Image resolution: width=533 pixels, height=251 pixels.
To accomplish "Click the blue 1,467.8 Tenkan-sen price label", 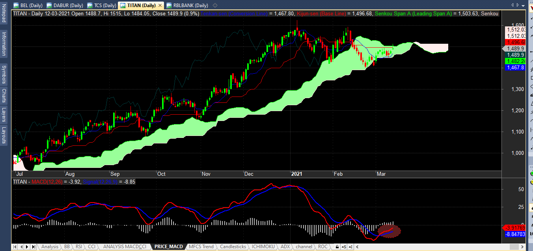I will [x=516, y=67].
